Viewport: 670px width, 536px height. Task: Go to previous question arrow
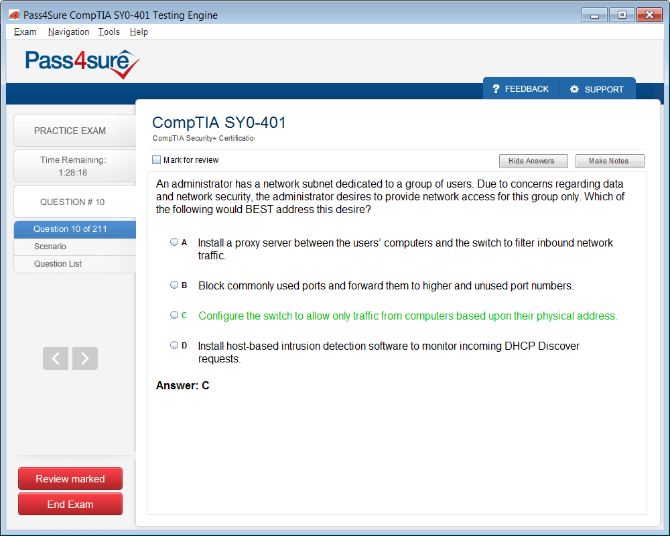(x=56, y=358)
